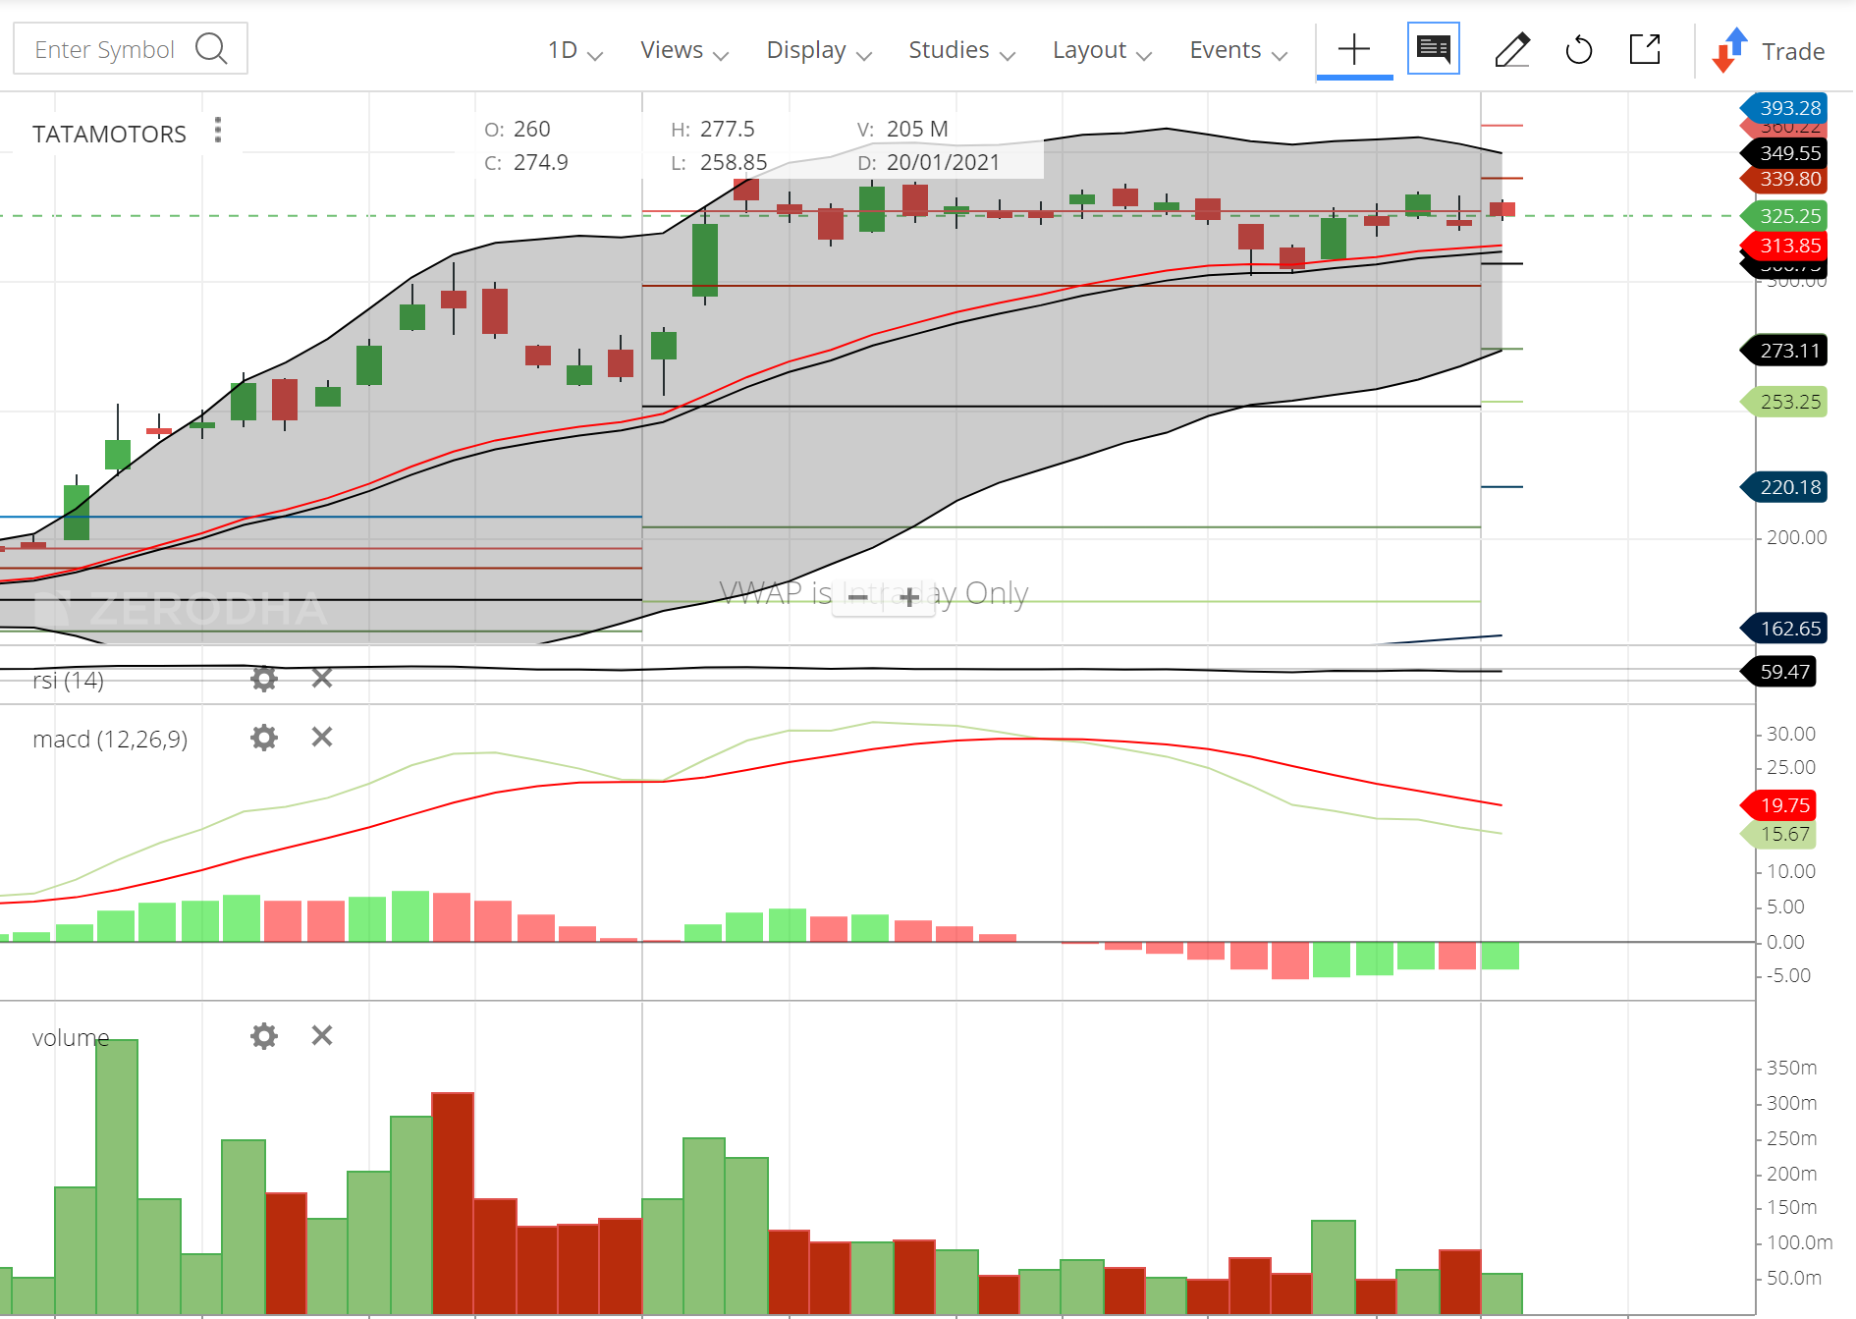The height and width of the screenshot is (1319, 1856).
Task: Click the 220.18 price tag
Action: coord(1783,487)
